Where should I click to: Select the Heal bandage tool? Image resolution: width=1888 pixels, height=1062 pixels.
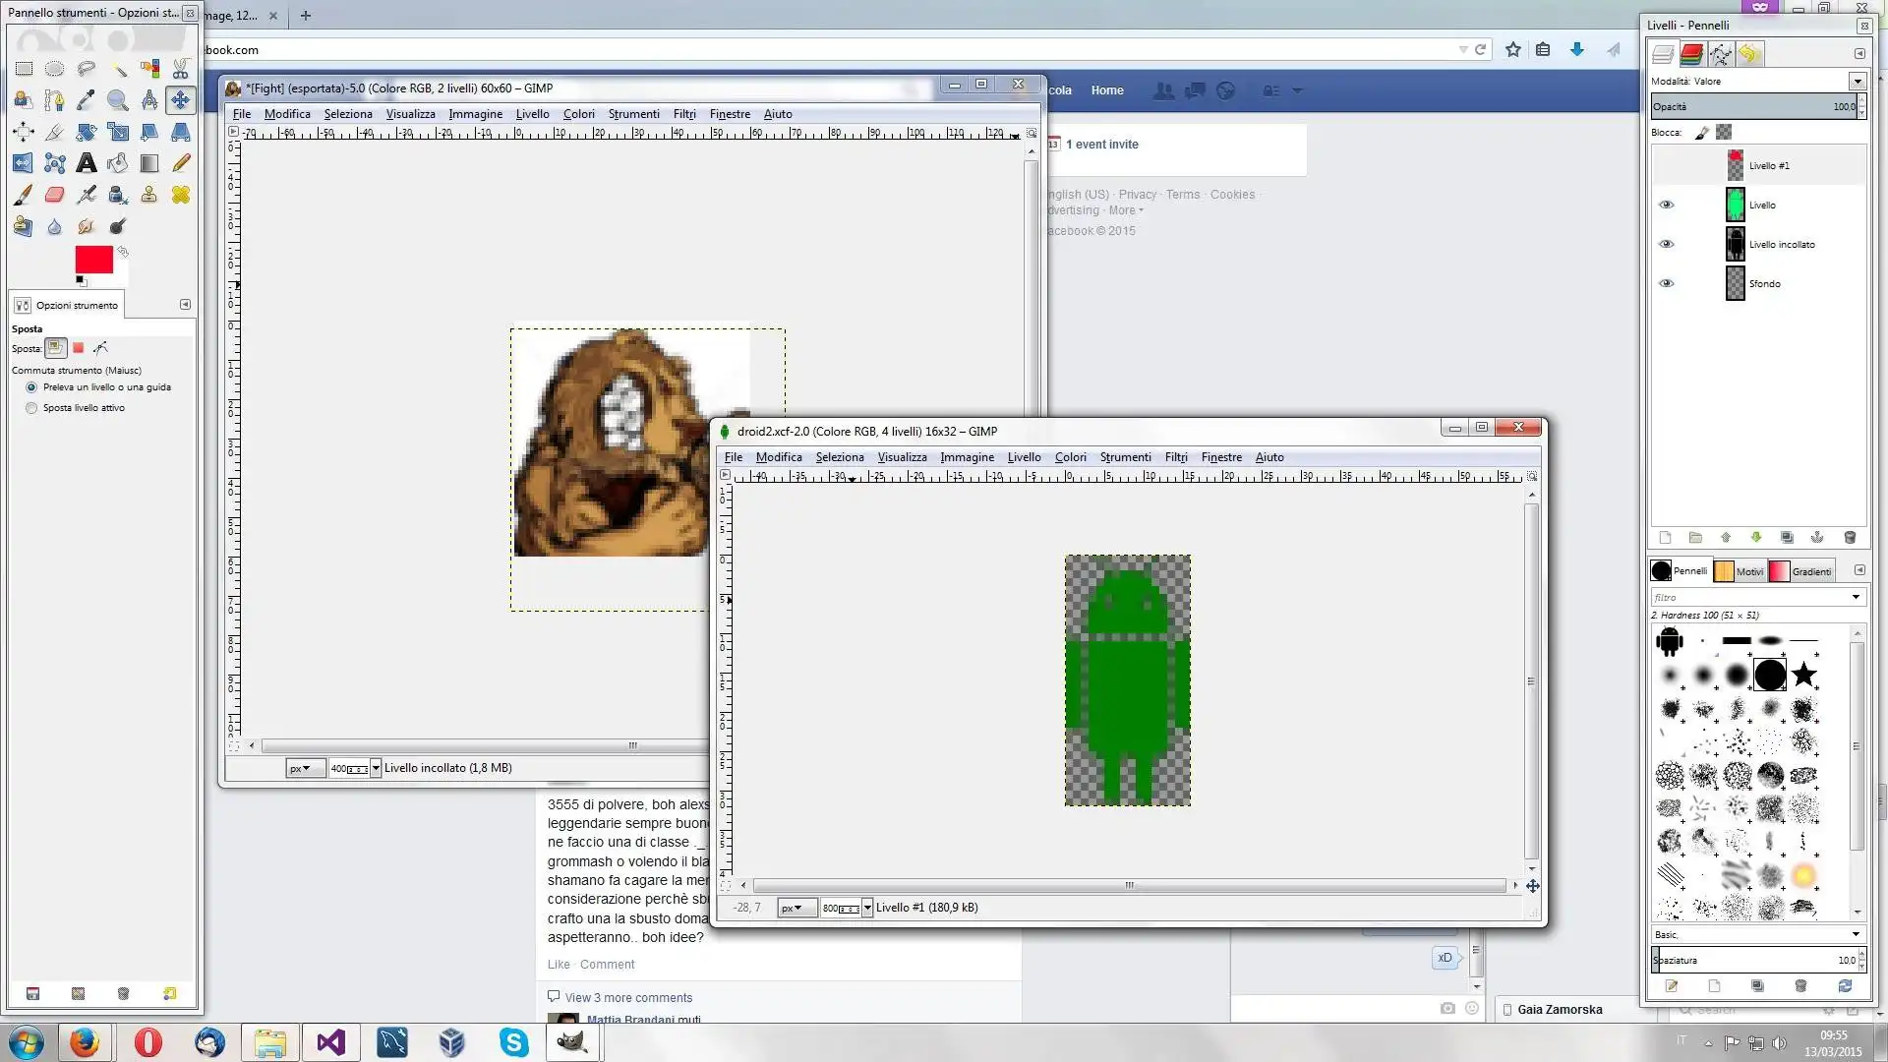[x=181, y=195]
